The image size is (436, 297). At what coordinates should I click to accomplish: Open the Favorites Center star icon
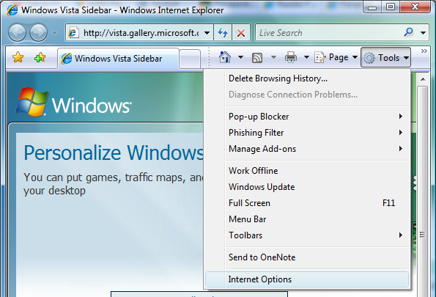[18, 58]
